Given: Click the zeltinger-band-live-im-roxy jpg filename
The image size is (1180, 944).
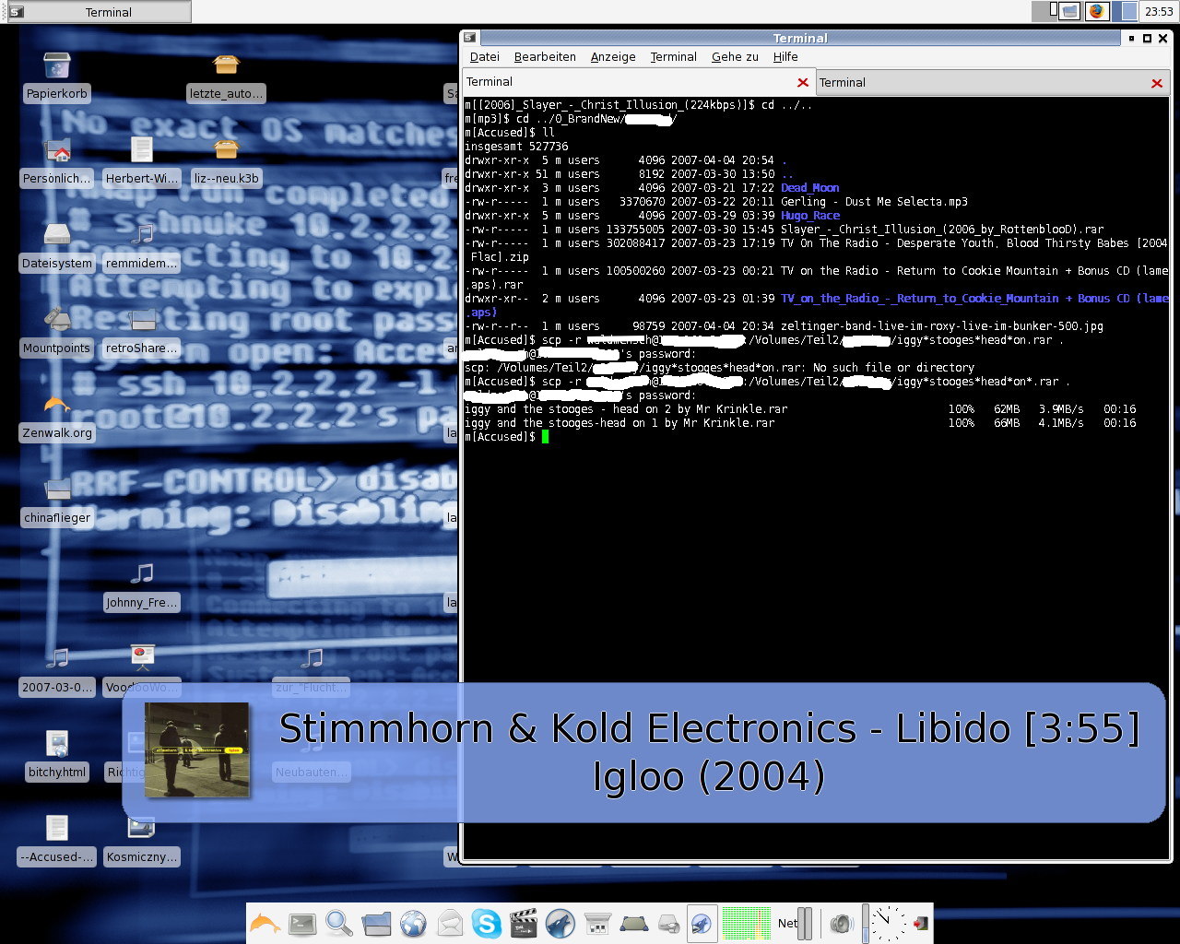Looking at the screenshot, I should coord(941,326).
